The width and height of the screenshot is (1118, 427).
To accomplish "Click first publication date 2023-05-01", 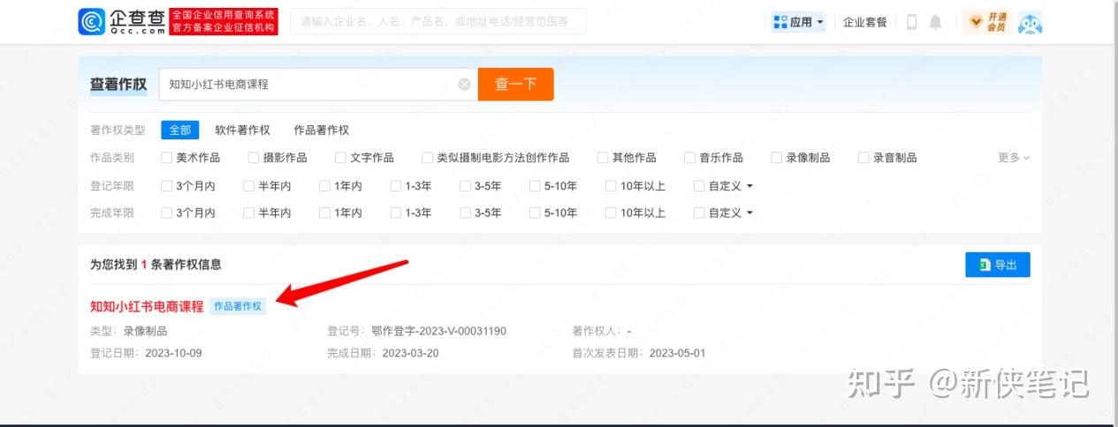I will tap(678, 353).
